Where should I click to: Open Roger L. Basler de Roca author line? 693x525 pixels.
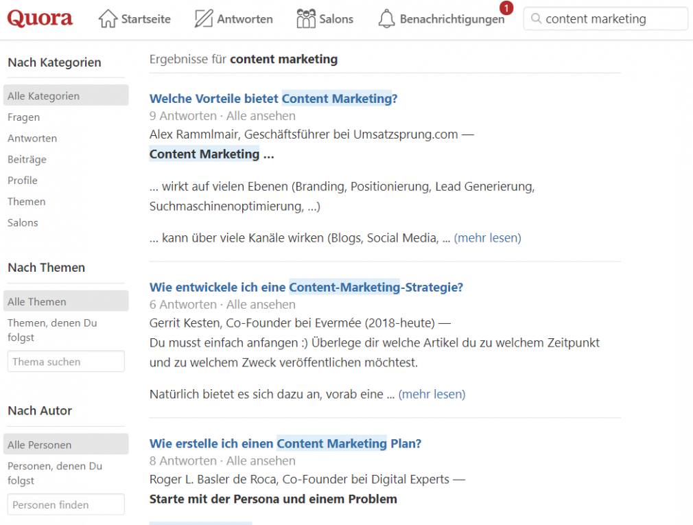pyautogui.click(x=307, y=480)
